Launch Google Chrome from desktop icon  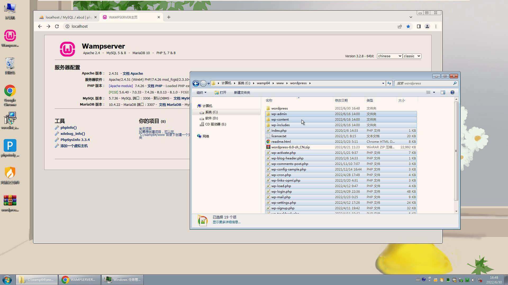click(x=10, y=96)
